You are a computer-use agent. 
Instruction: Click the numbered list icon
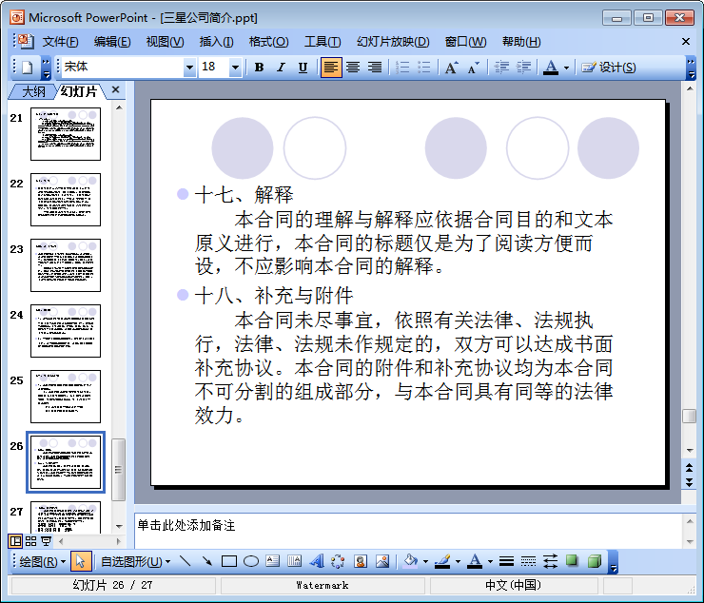point(402,68)
